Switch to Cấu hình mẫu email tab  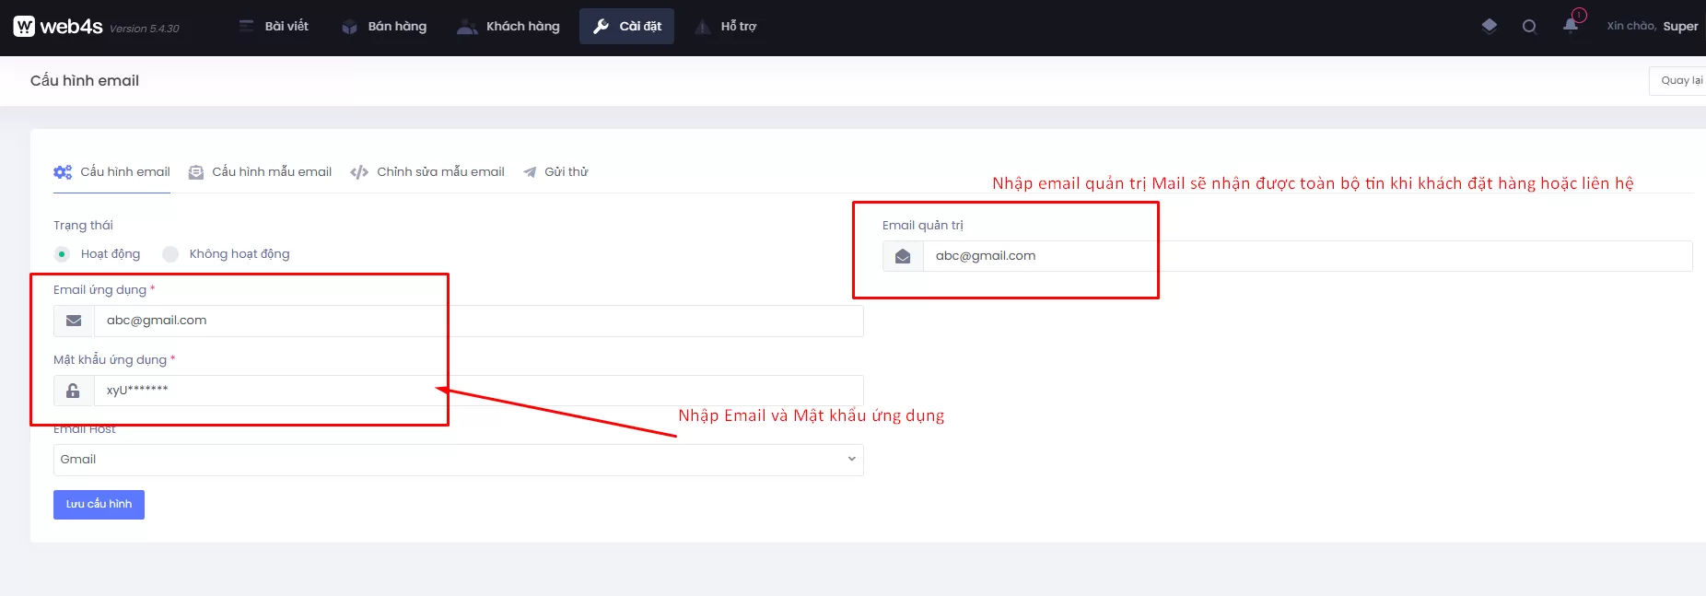[x=261, y=172]
